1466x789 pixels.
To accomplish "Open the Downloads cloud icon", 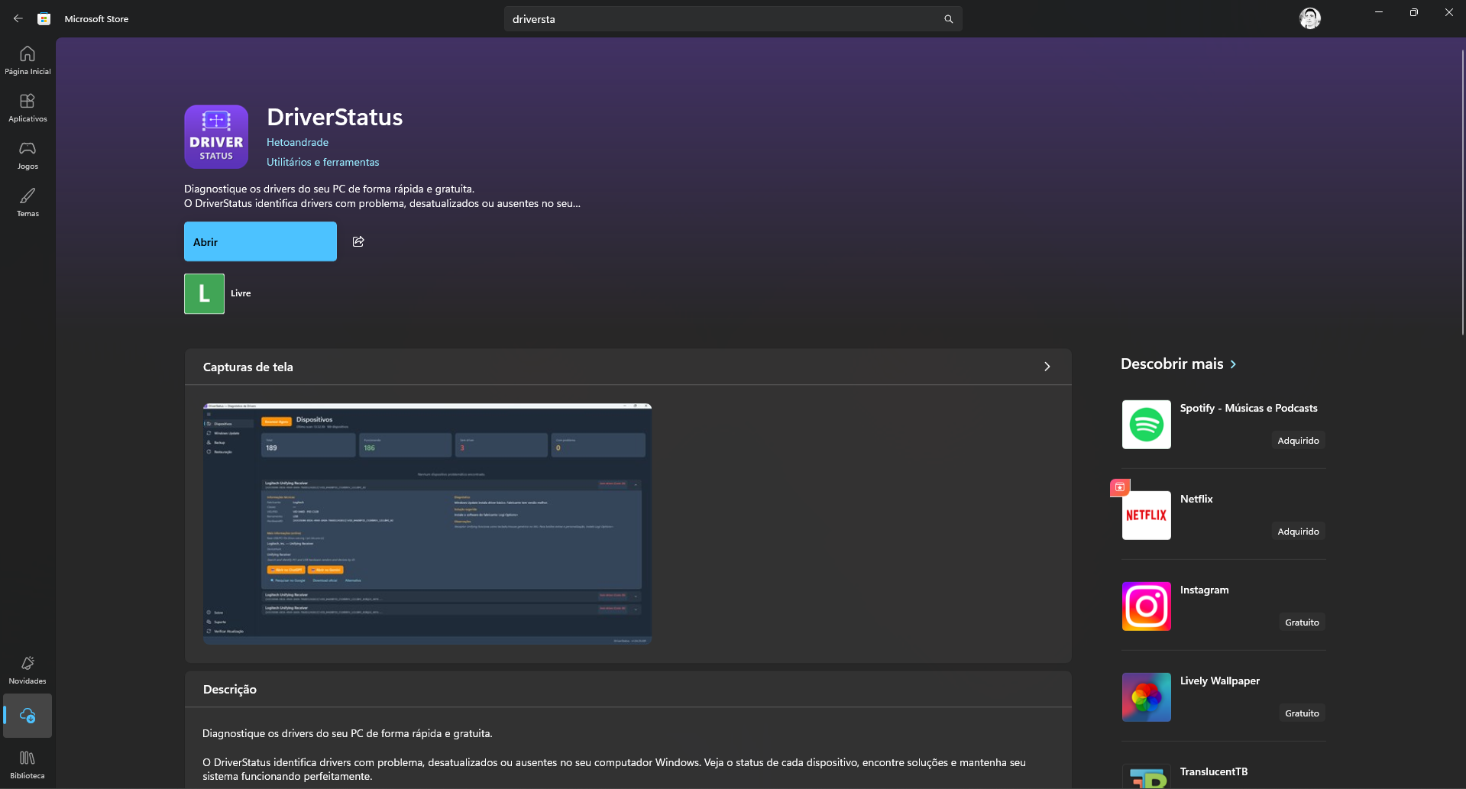I will 28,716.
